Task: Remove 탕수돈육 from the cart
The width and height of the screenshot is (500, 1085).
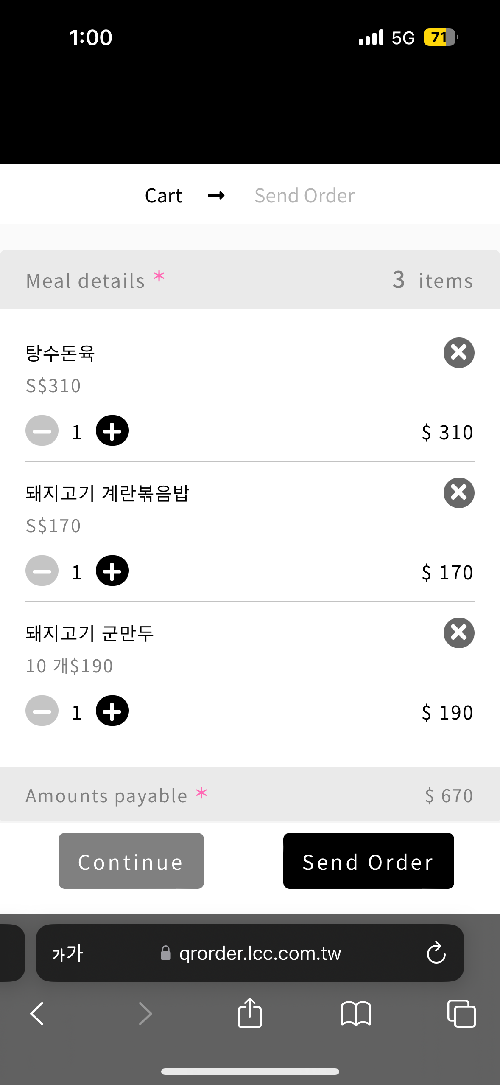Action: [459, 353]
